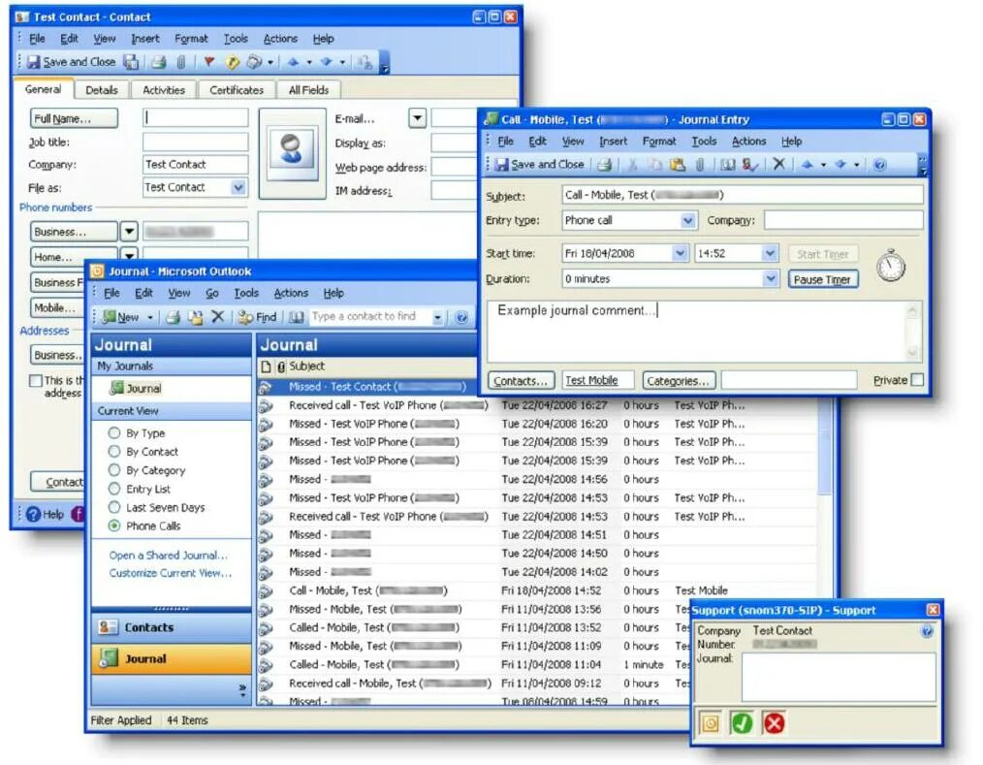Click the delete X icon in Journal Outlook toolbar
The height and width of the screenshot is (765, 983).
(217, 317)
